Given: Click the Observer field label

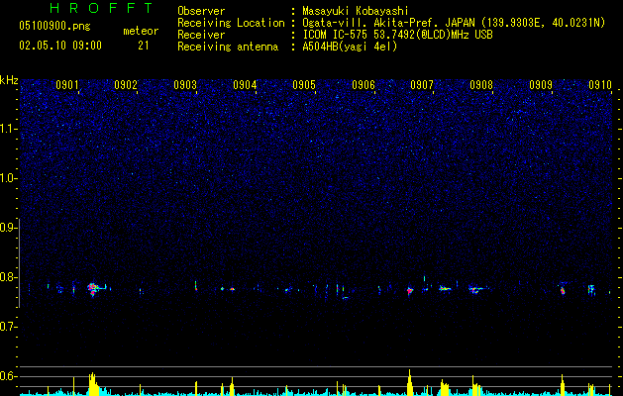Looking at the screenshot, I should pos(201,11).
